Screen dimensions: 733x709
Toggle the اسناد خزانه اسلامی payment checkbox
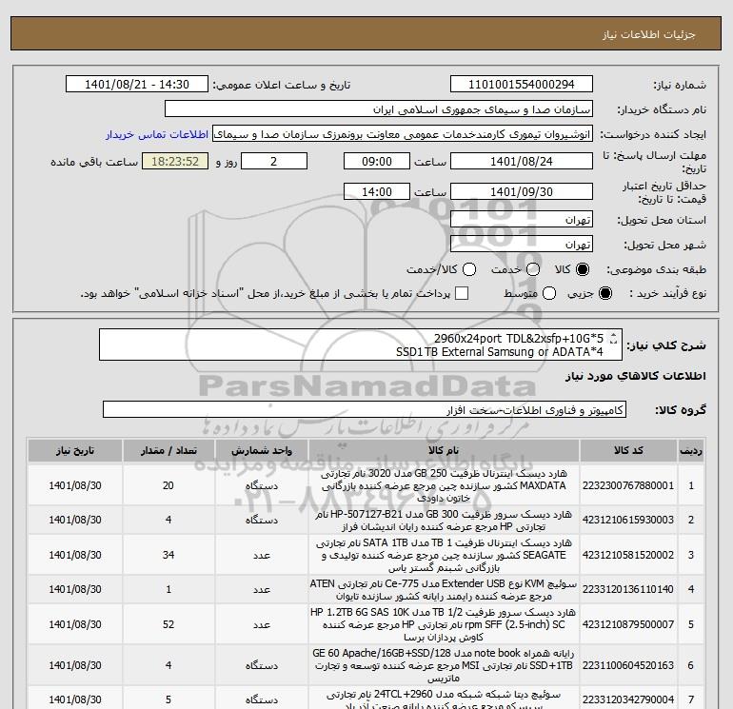pyautogui.click(x=462, y=293)
